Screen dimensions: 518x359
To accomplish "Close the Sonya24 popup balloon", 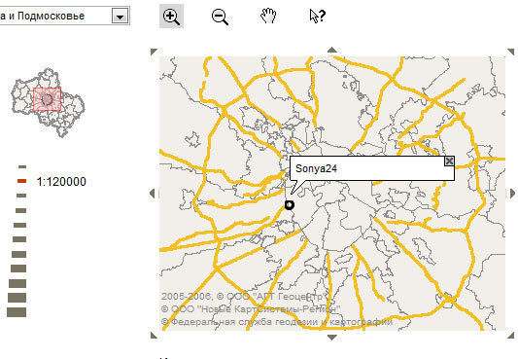I will coord(449,161).
